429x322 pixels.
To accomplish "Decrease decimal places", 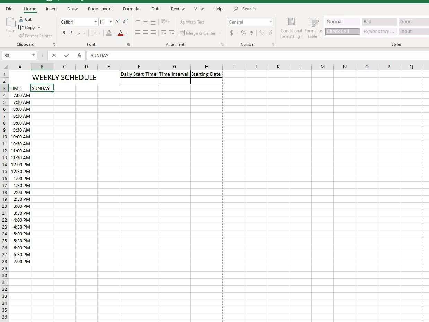I will (270, 33).
